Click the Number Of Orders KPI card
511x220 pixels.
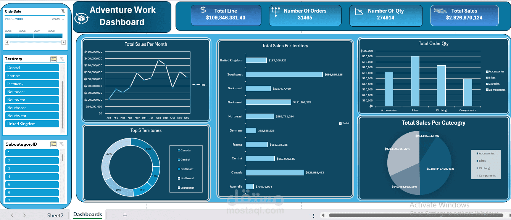pyautogui.click(x=305, y=15)
